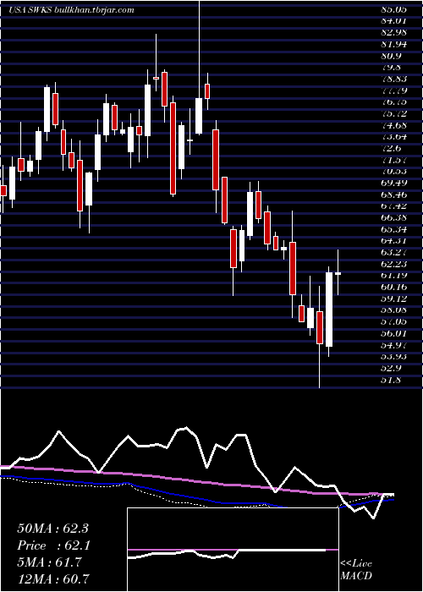Click inside the boxed MACD inset chart
Viewport: 423px width, 592px height.
coord(233,550)
